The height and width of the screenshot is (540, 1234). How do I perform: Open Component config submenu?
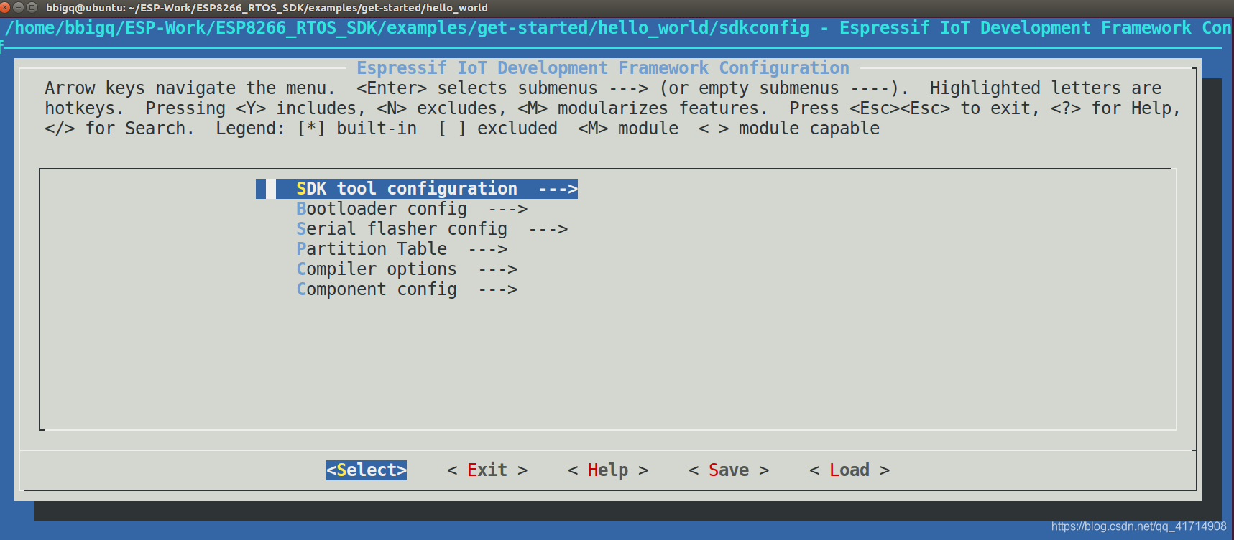point(407,289)
